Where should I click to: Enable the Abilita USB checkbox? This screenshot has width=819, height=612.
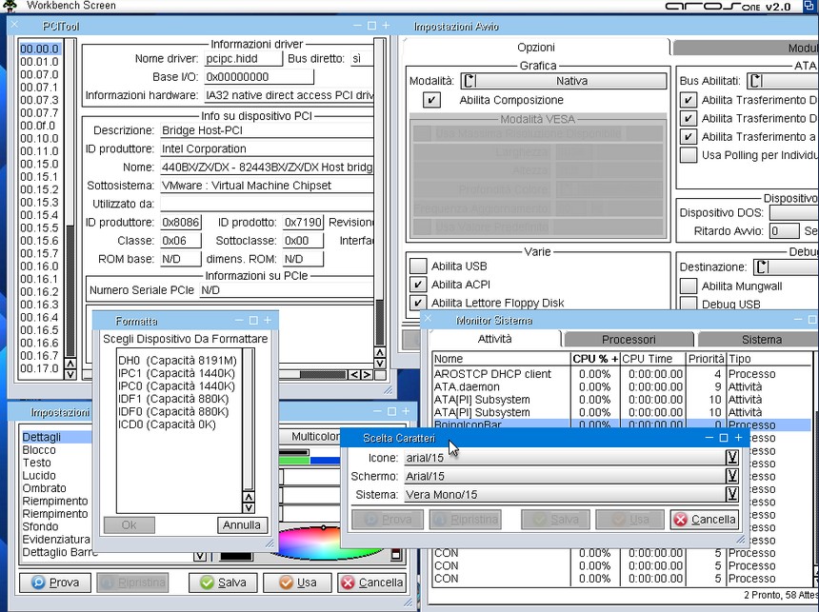[x=418, y=267]
